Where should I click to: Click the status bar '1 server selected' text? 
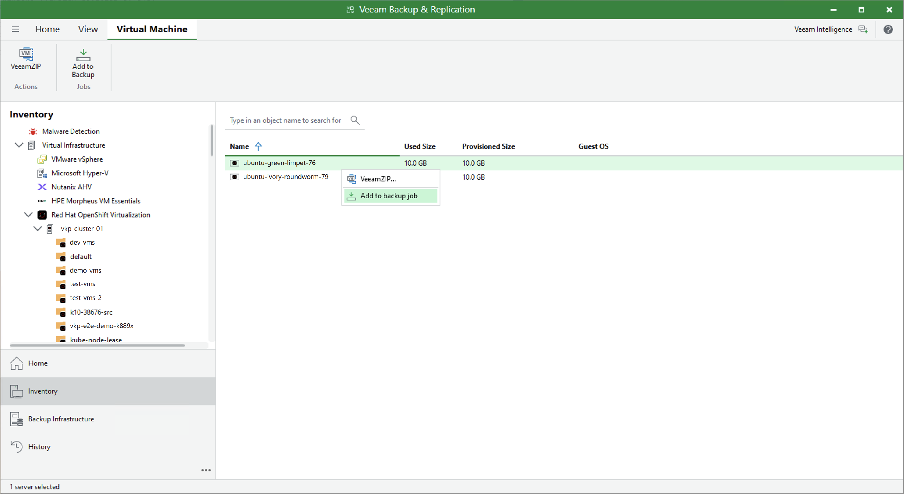tap(35, 487)
